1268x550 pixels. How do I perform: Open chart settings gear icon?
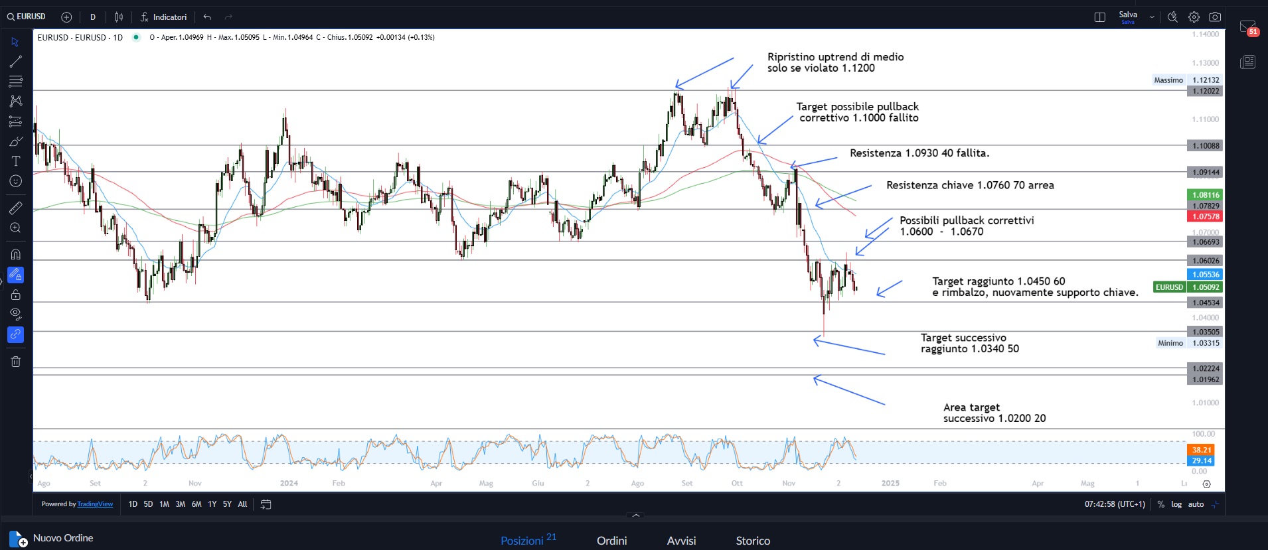point(1194,17)
